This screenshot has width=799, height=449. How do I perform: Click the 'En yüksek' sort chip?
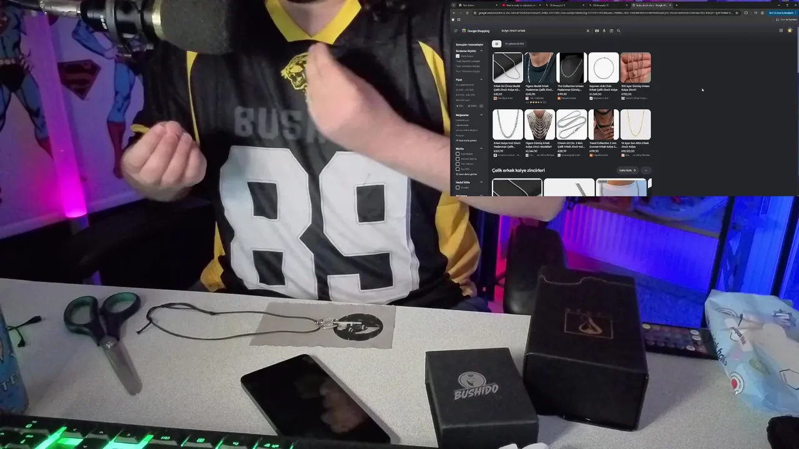514,44
